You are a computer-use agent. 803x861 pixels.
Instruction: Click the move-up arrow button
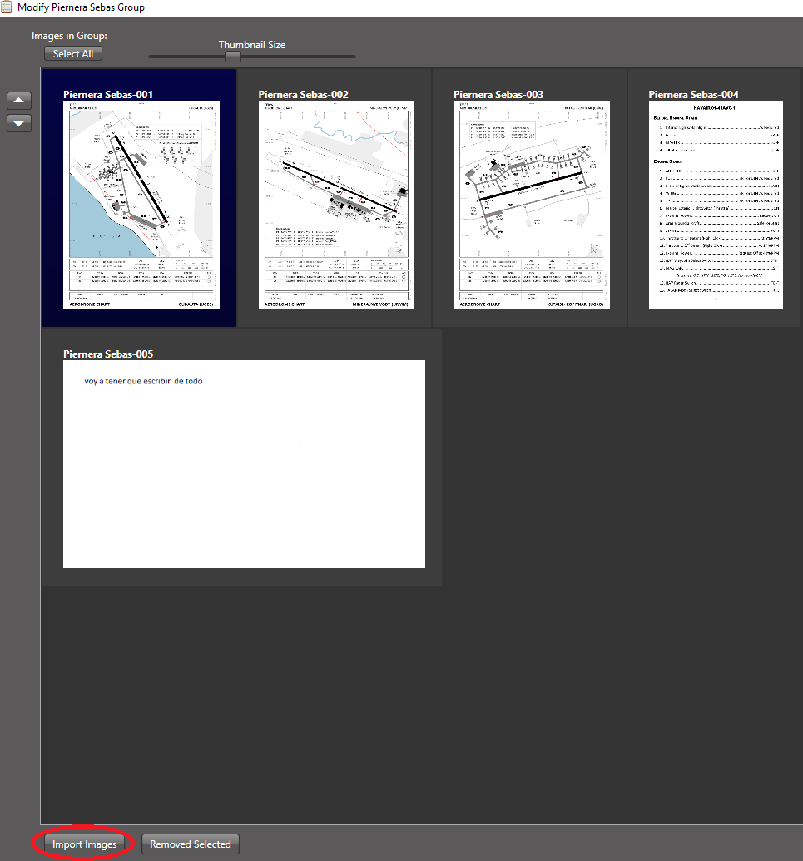tap(18, 101)
